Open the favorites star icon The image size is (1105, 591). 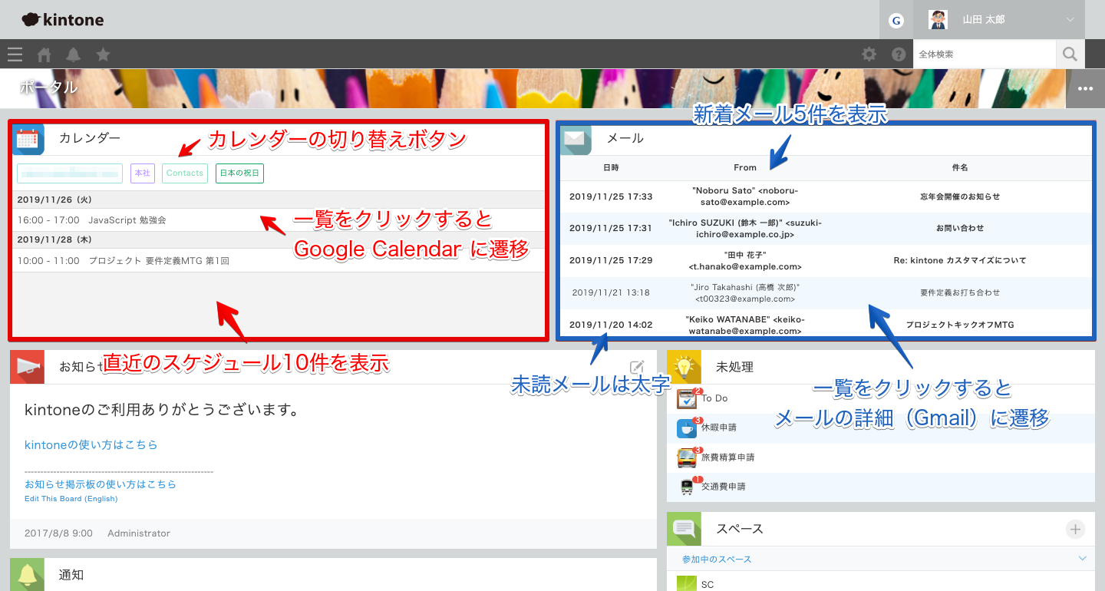coord(103,54)
